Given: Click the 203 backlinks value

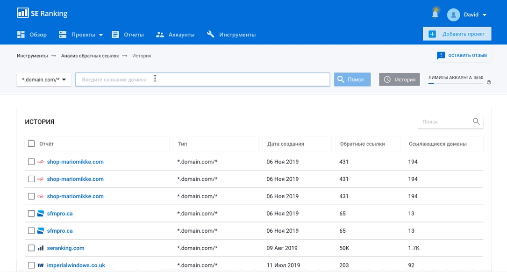Looking at the screenshot, I should pos(344,265).
